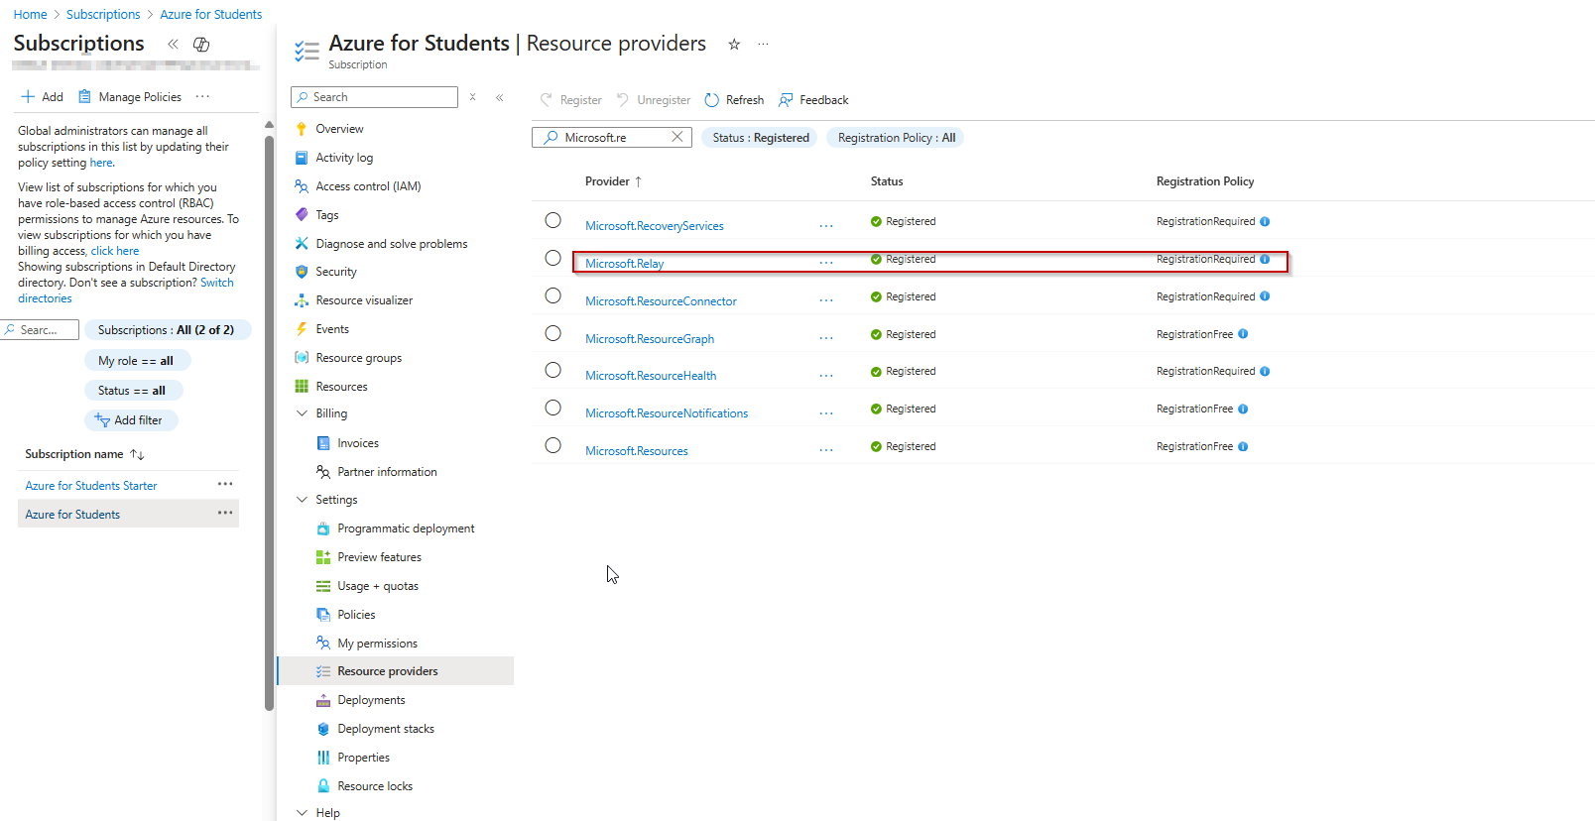The height and width of the screenshot is (821, 1595).
Task: Open the more options ellipsis next to title star
Action: (x=763, y=44)
